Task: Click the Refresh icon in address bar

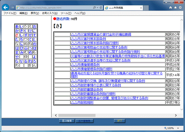Action: [100, 8]
